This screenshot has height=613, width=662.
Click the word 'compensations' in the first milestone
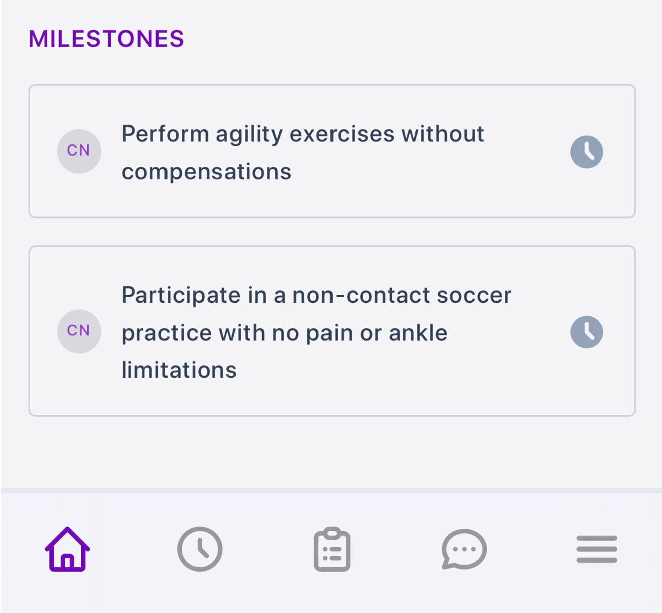[207, 172]
